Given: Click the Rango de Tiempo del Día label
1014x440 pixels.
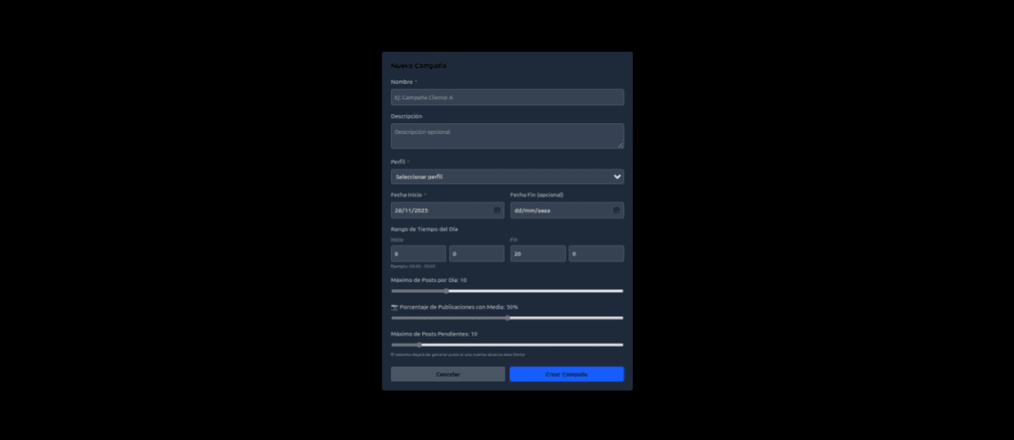Looking at the screenshot, I should [x=424, y=229].
